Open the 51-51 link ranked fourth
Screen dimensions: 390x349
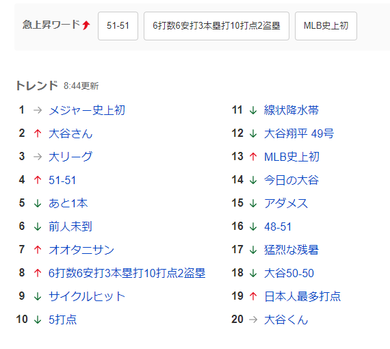(x=62, y=180)
